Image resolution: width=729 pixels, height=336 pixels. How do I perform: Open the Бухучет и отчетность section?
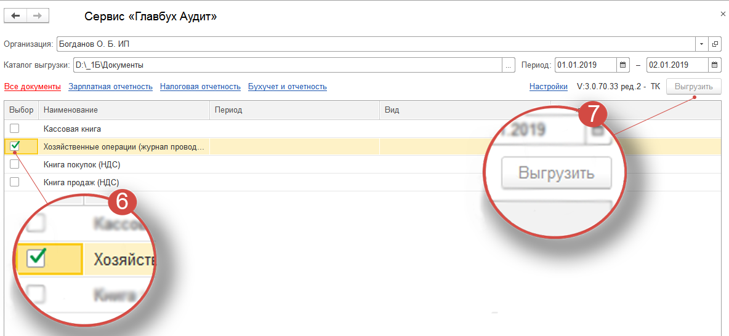tap(287, 87)
